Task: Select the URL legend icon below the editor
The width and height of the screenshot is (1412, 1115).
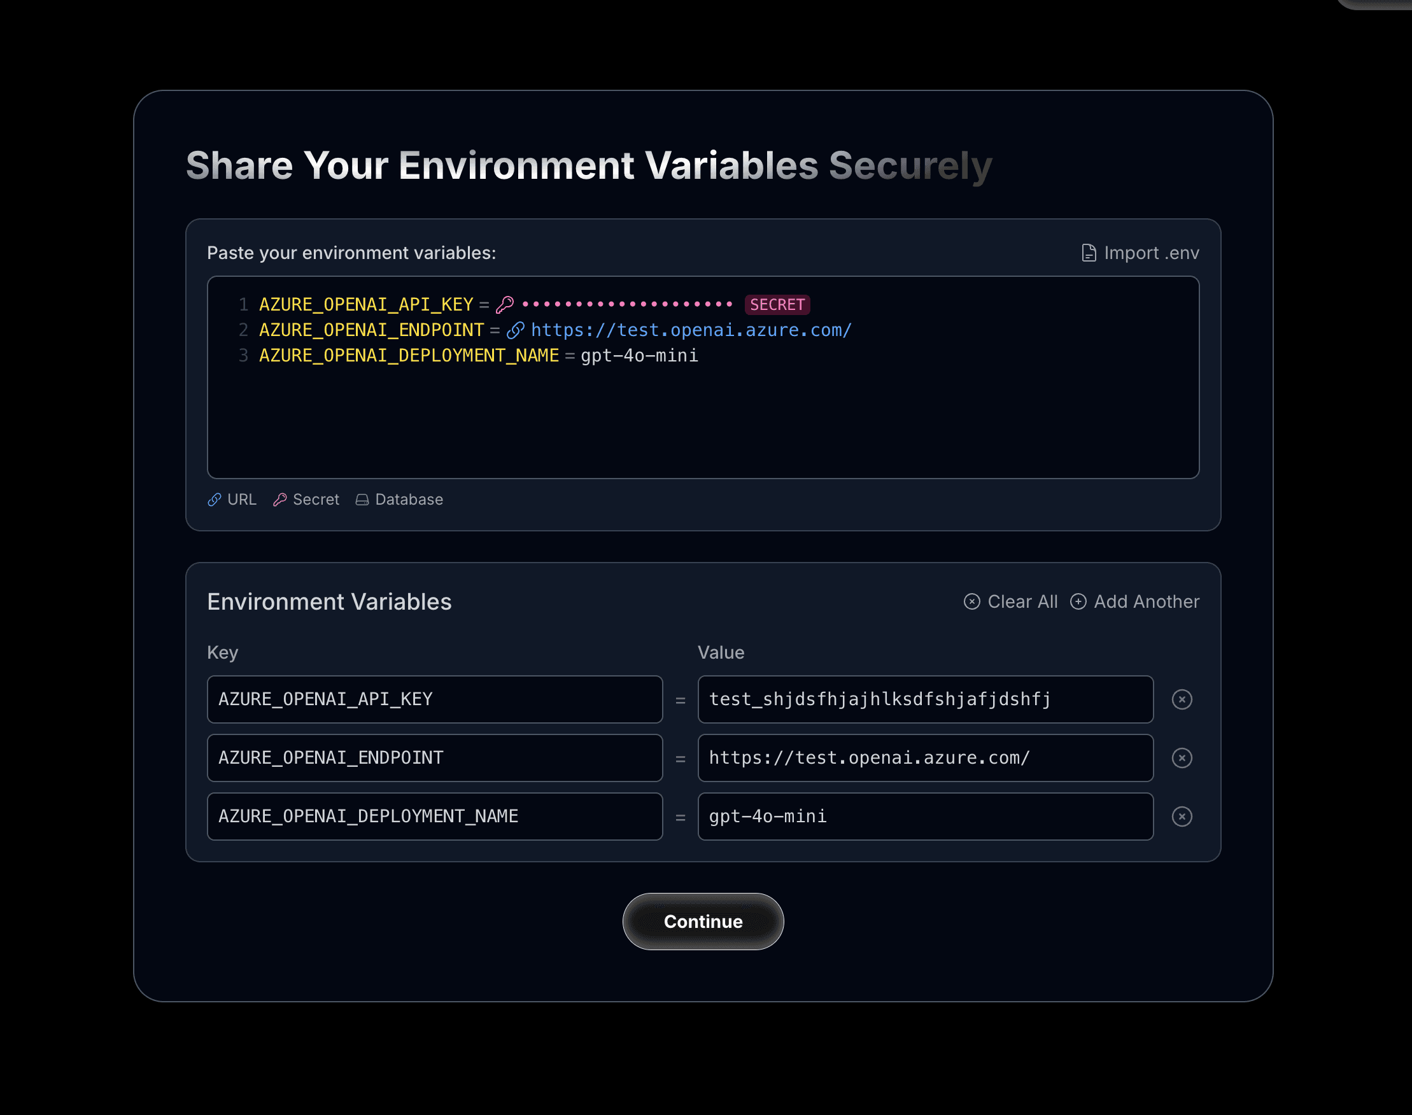Action: point(214,500)
